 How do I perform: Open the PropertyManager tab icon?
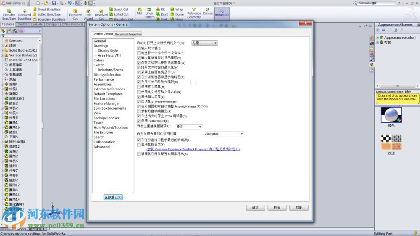pos(9,31)
